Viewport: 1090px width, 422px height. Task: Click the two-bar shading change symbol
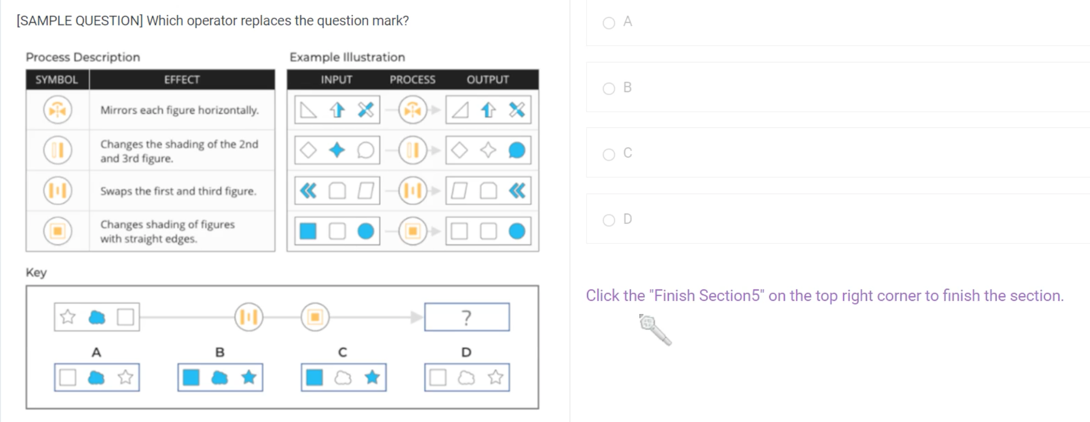pyautogui.click(x=58, y=151)
